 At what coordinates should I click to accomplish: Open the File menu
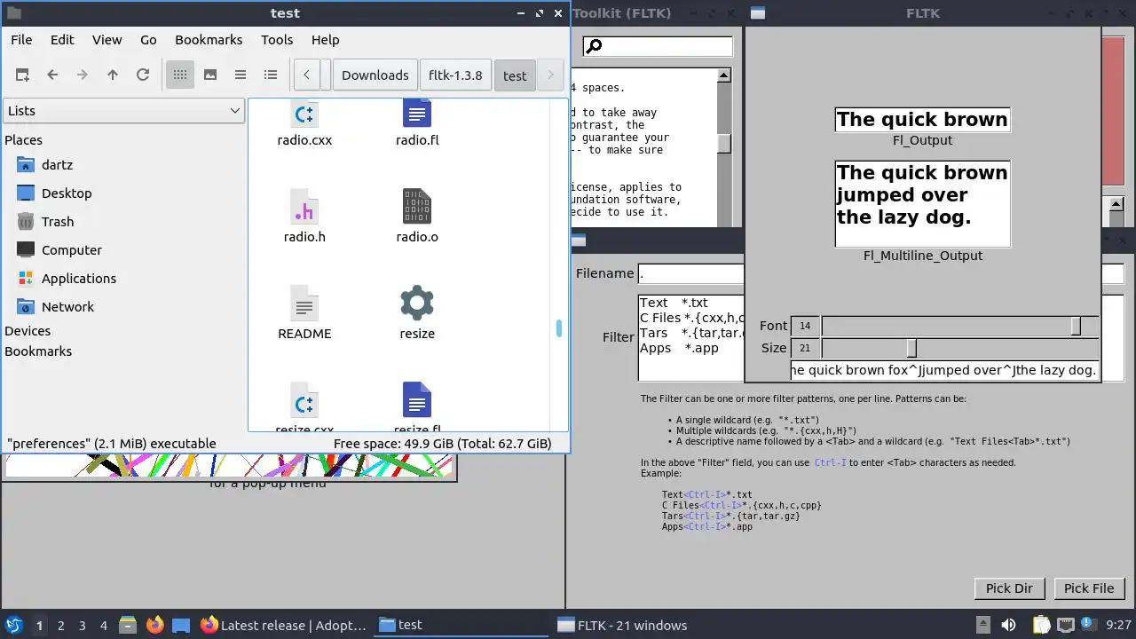[21, 40]
